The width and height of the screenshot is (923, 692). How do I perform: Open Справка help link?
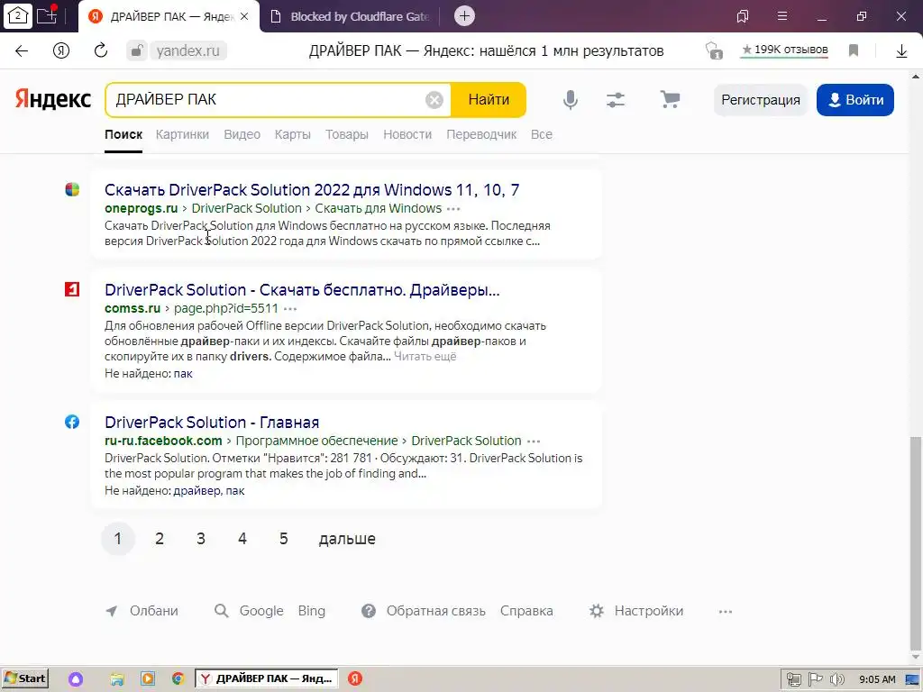click(526, 612)
